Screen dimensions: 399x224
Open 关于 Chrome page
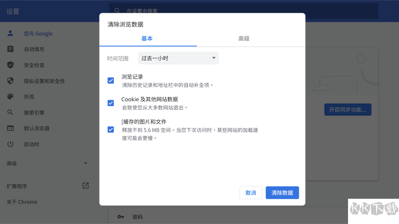click(x=22, y=202)
